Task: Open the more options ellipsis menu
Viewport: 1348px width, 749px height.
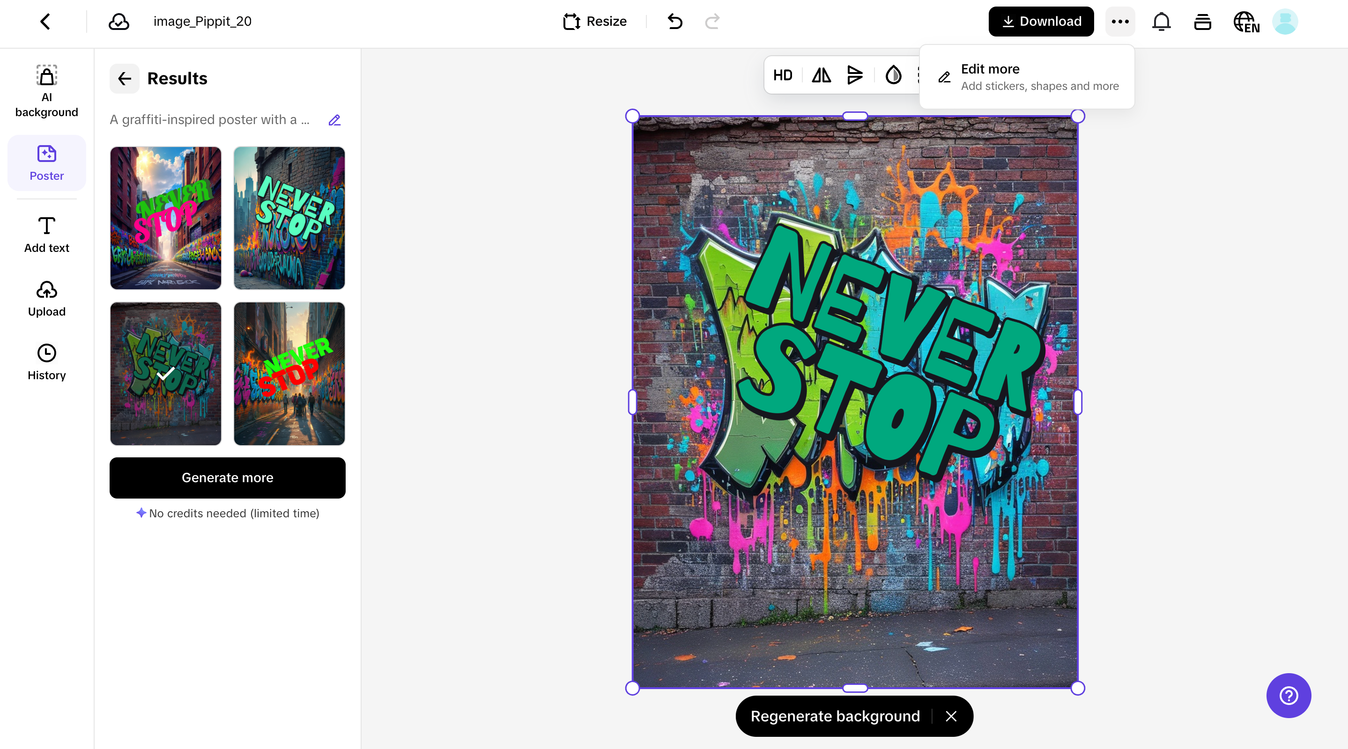Action: (1120, 22)
